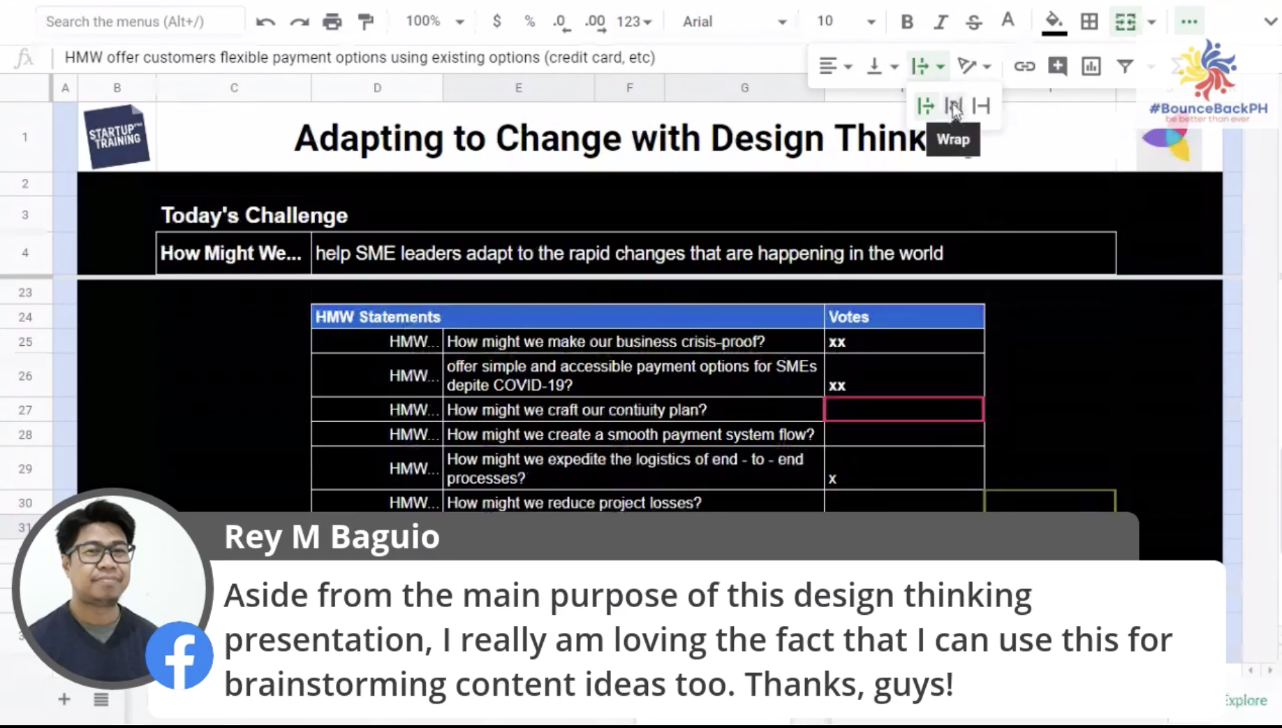
Task: Click the Insert link icon
Action: tap(1024, 66)
